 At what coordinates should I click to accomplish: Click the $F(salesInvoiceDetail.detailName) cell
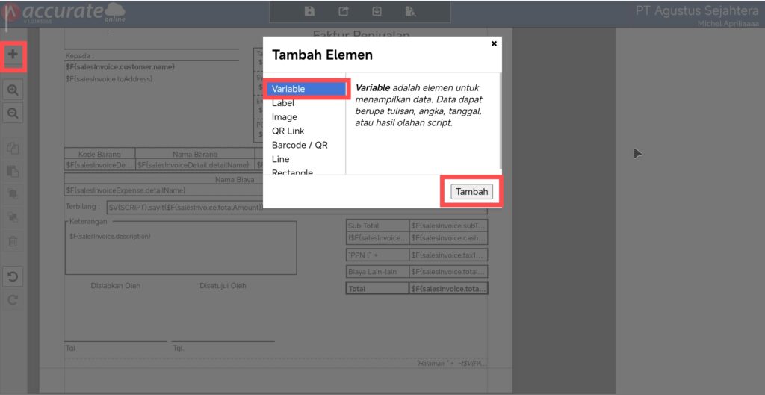click(x=195, y=165)
